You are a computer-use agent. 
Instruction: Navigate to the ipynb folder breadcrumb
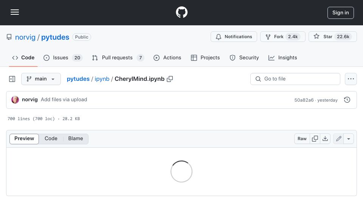102,79
